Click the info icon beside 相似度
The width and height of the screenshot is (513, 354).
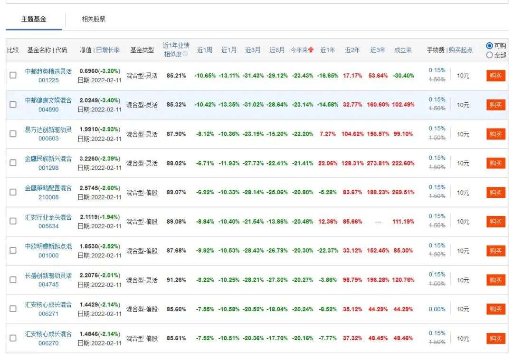[185, 54]
